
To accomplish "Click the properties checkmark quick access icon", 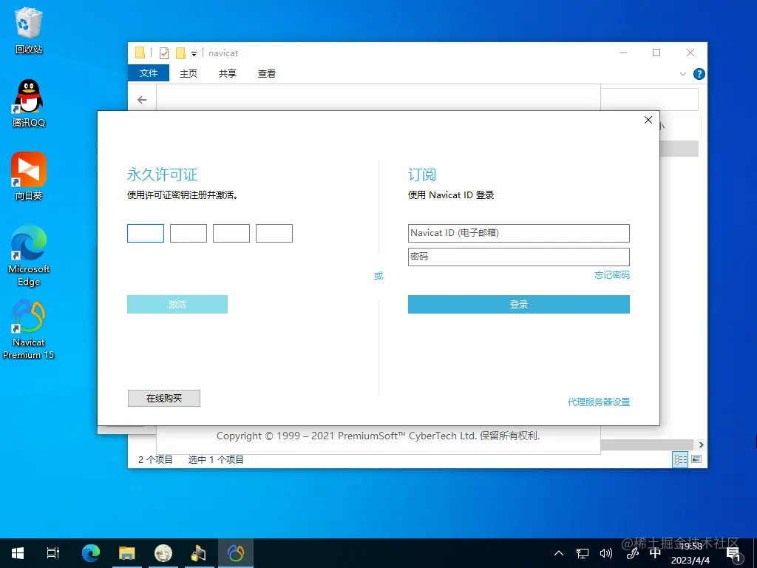I will click(x=164, y=53).
